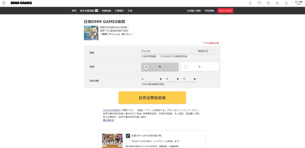Open 註冊個人檔案 in navigation bar
Image resolution: width=305 pixels, height=148 pixels.
click(x=194, y=11)
